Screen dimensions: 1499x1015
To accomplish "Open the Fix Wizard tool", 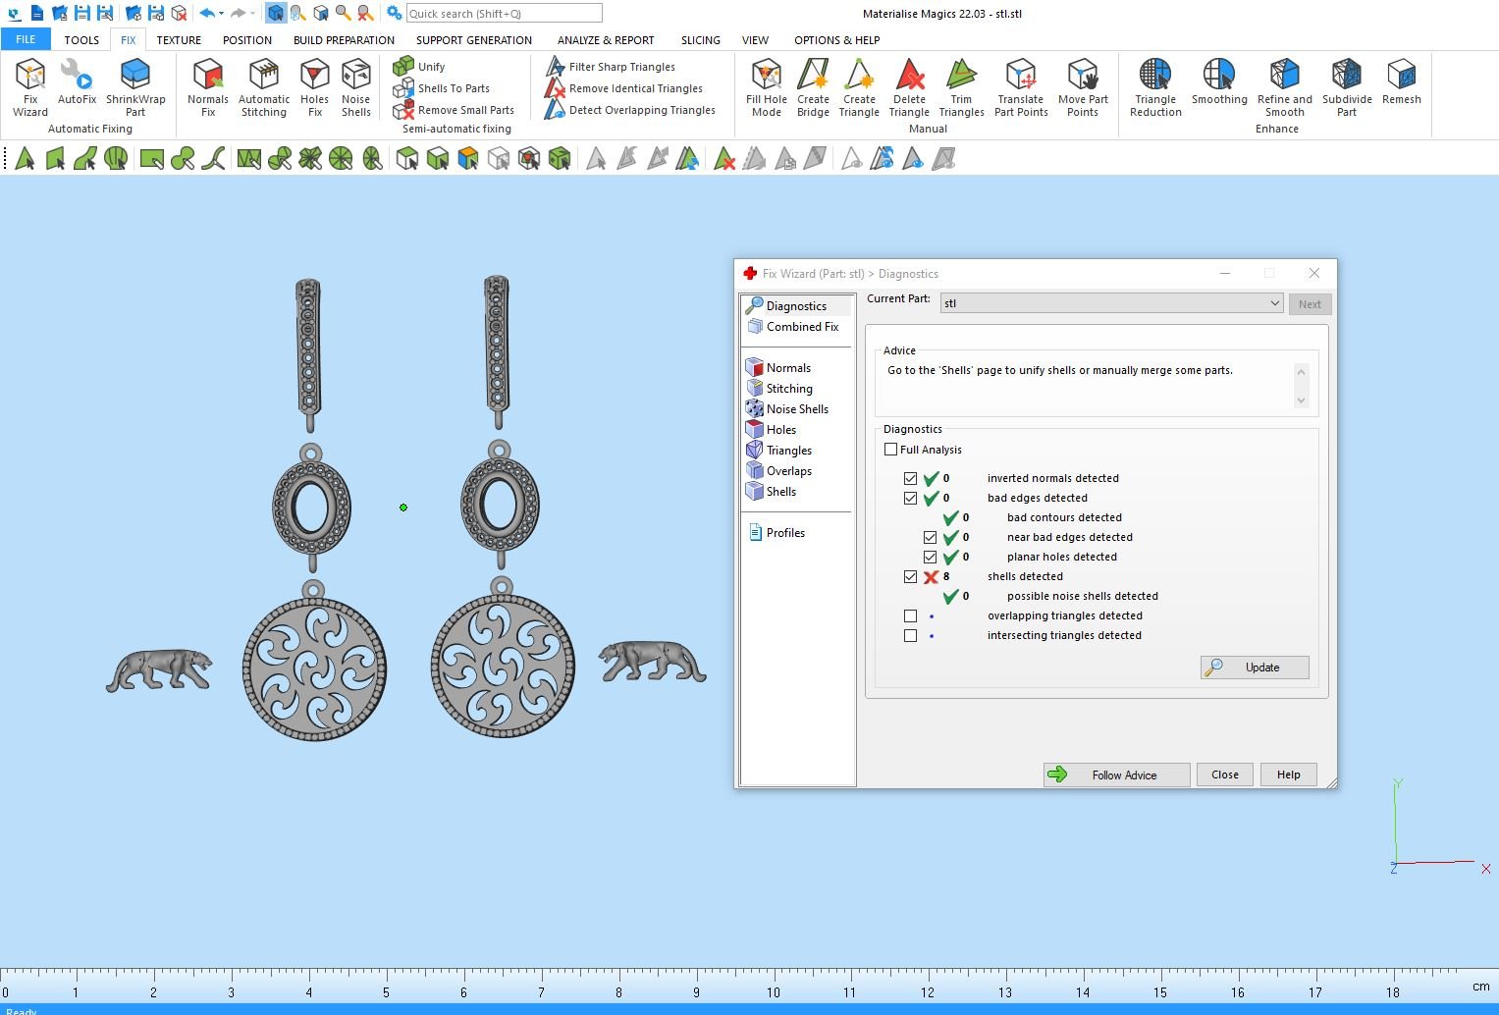I will [30, 85].
